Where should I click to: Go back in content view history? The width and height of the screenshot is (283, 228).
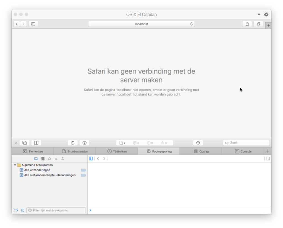click(x=98, y=159)
